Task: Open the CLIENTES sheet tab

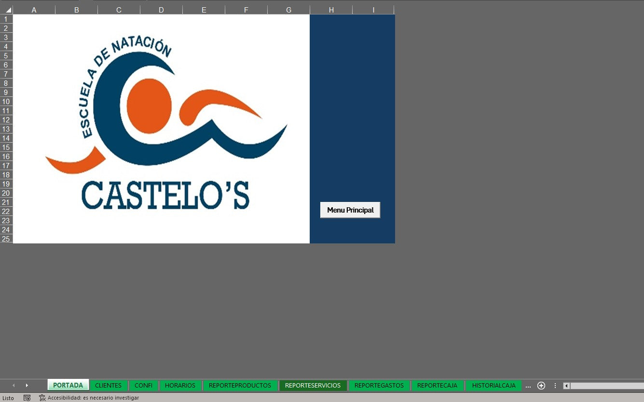Action: (109, 385)
